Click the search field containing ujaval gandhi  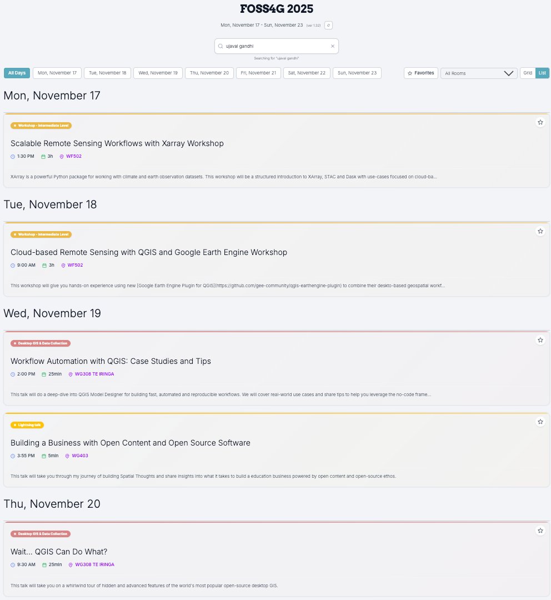coord(276,46)
